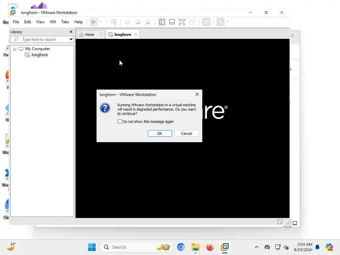
Task: Click Take a snapshot toolbar icon
Action: 127,22
